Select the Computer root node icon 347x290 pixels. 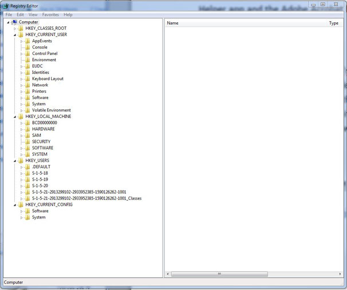(x=14, y=22)
